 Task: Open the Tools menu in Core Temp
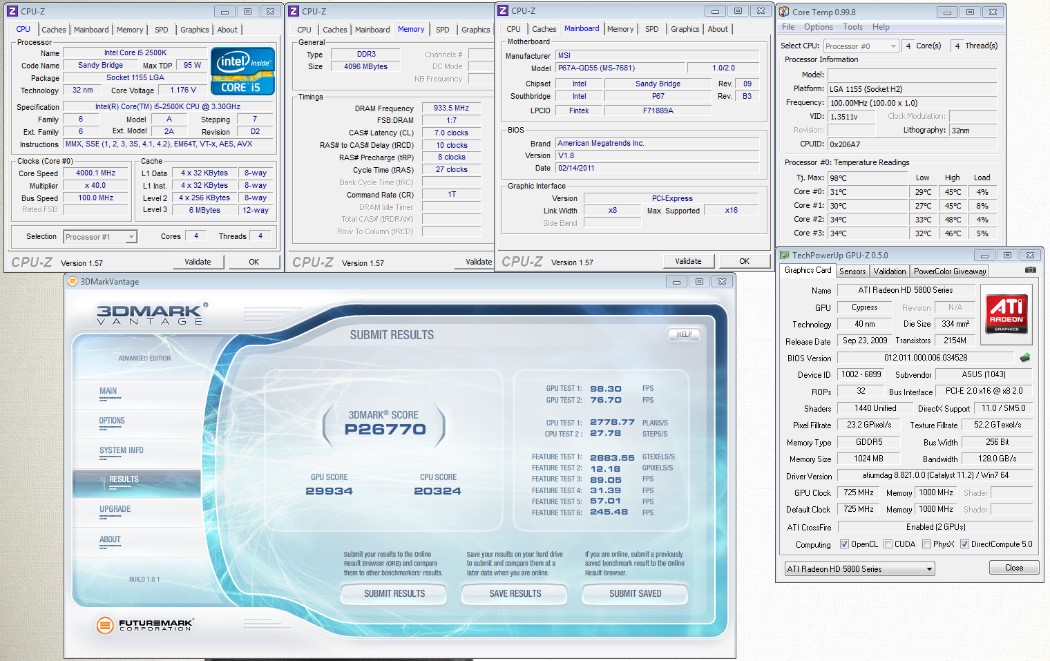(x=852, y=27)
